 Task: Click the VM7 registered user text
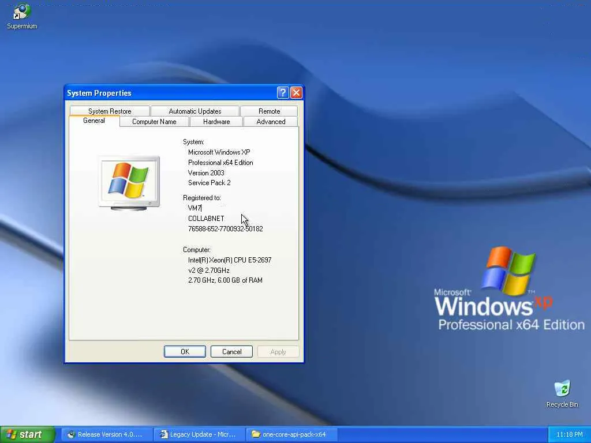(x=194, y=208)
